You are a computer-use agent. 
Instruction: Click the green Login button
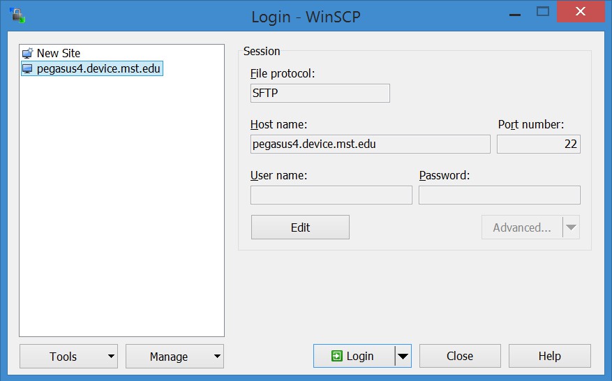(354, 356)
